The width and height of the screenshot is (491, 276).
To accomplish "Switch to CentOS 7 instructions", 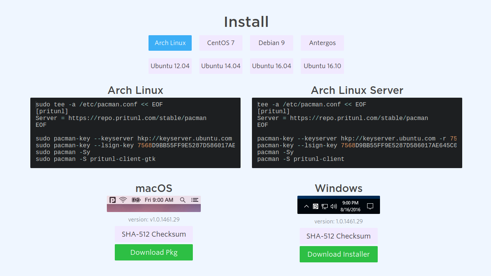I will 221,43.
